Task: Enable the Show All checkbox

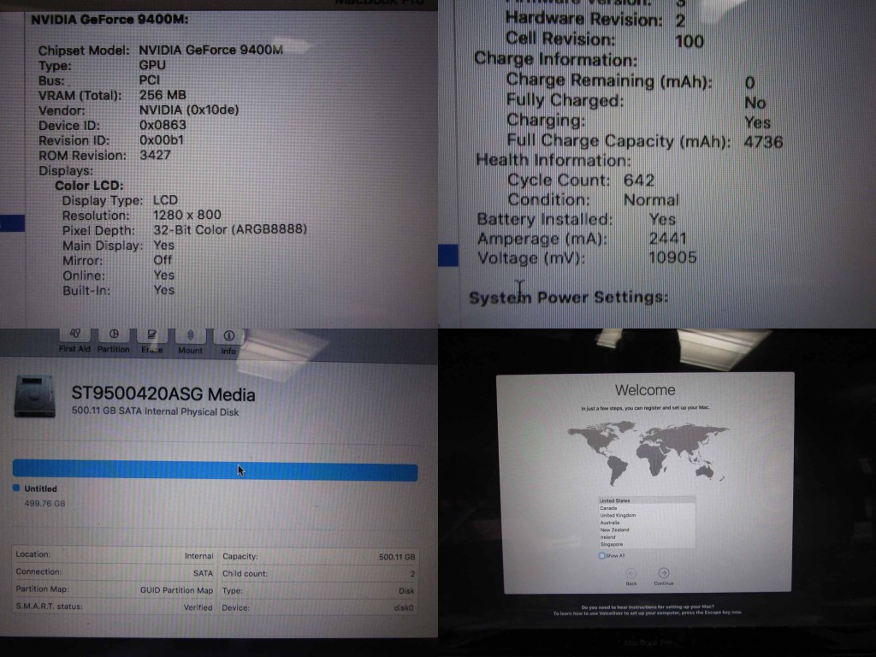Action: [x=601, y=556]
